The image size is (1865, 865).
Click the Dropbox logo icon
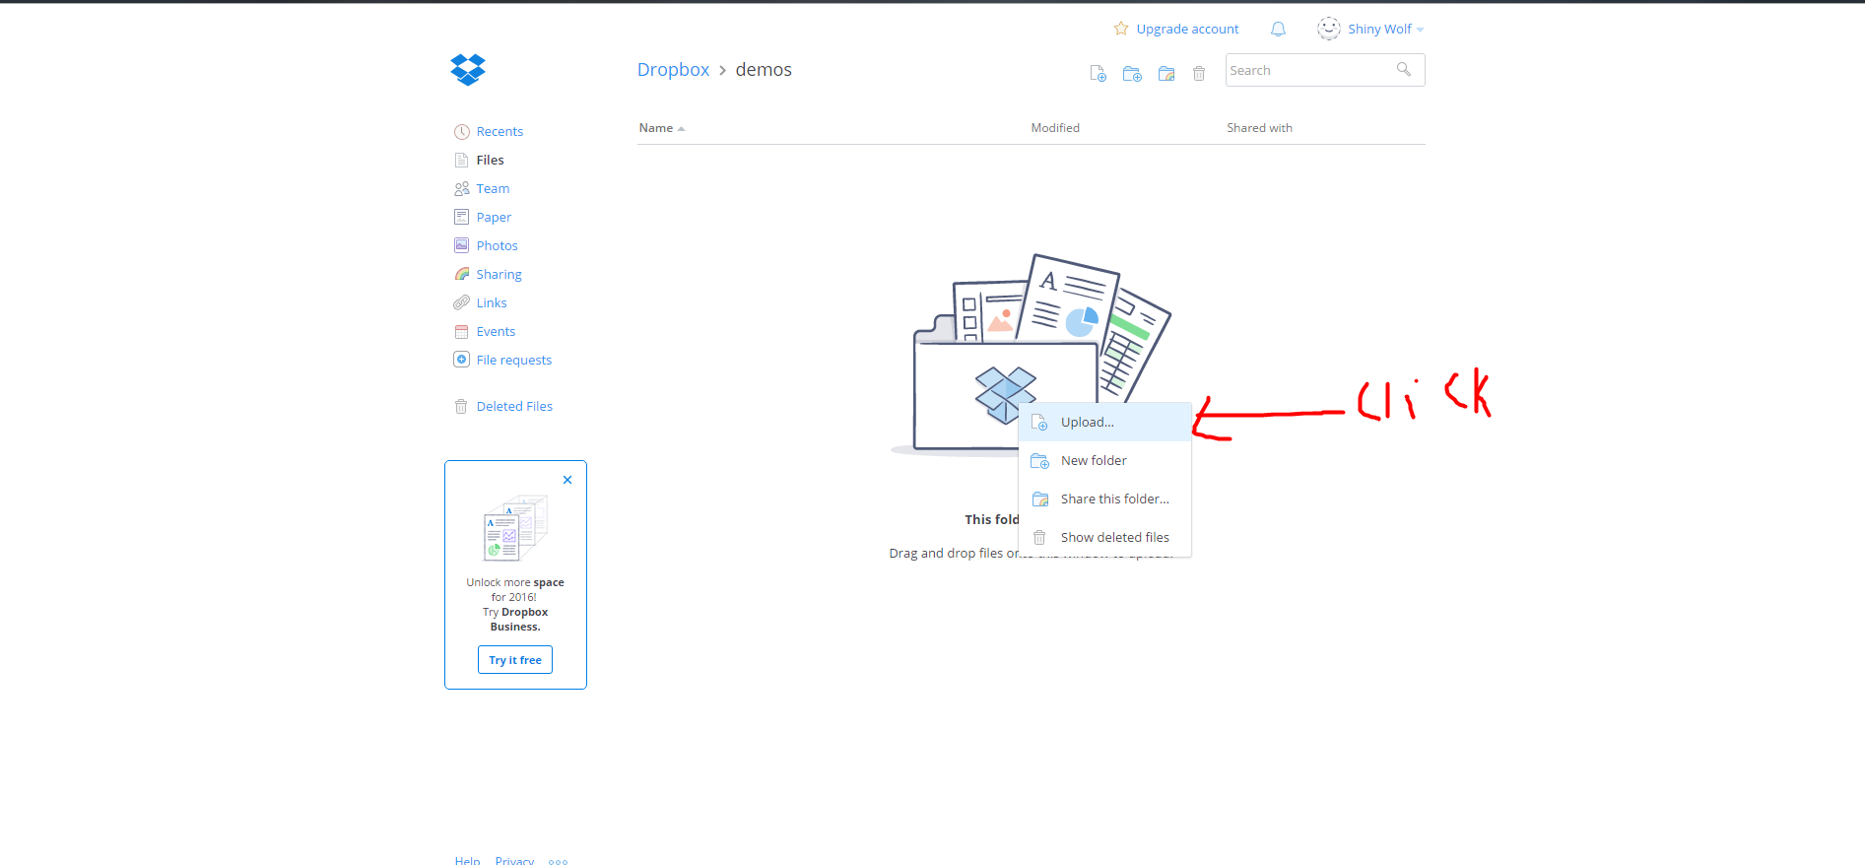click(468, 70)
